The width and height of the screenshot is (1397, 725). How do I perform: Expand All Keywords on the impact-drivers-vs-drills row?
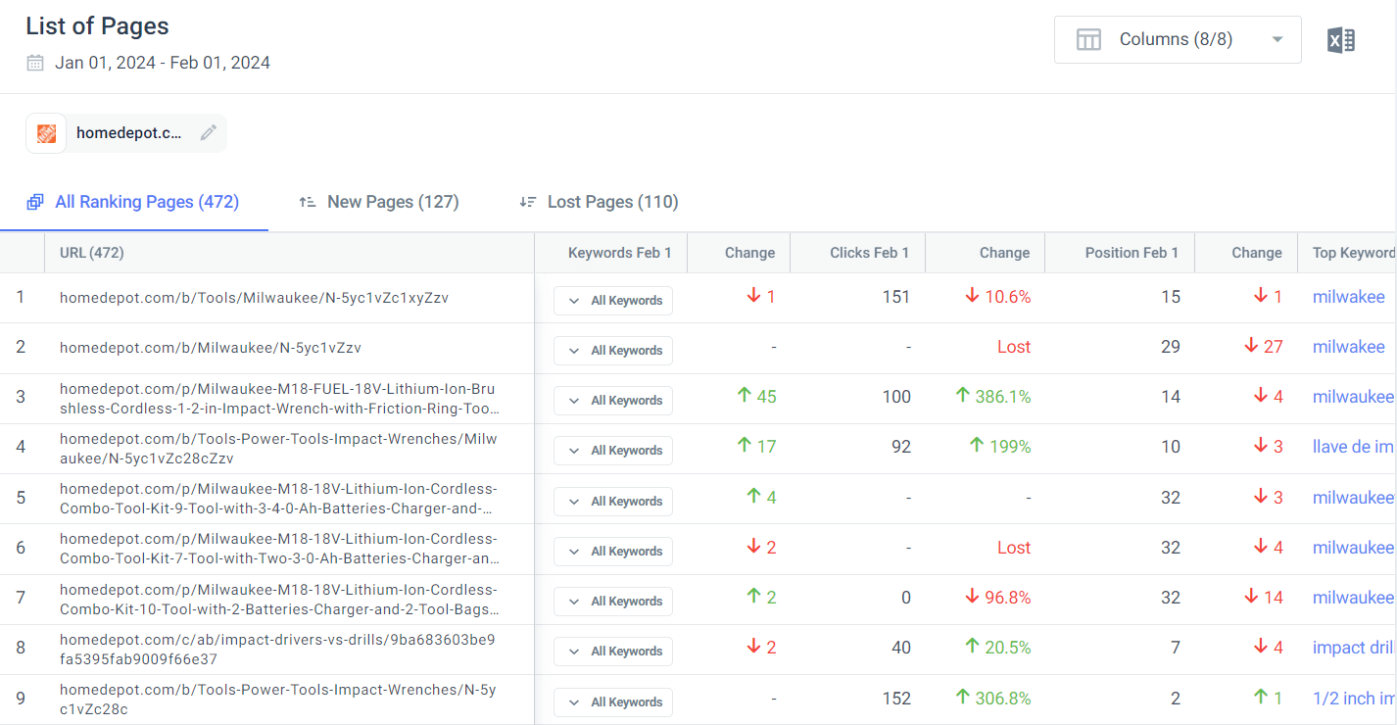click(613, 651)
